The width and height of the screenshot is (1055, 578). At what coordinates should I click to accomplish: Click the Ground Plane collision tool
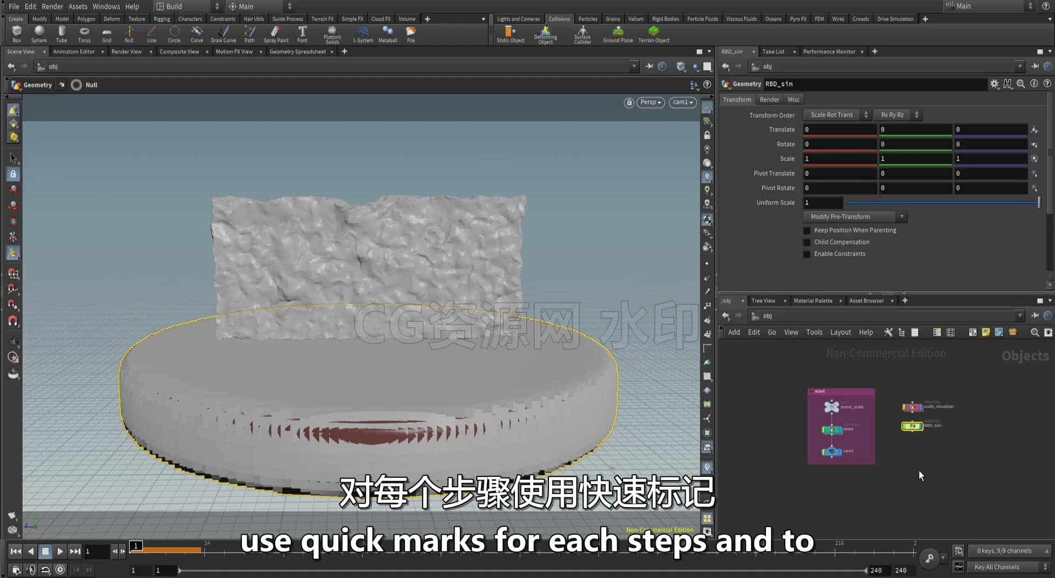[618, 34]
